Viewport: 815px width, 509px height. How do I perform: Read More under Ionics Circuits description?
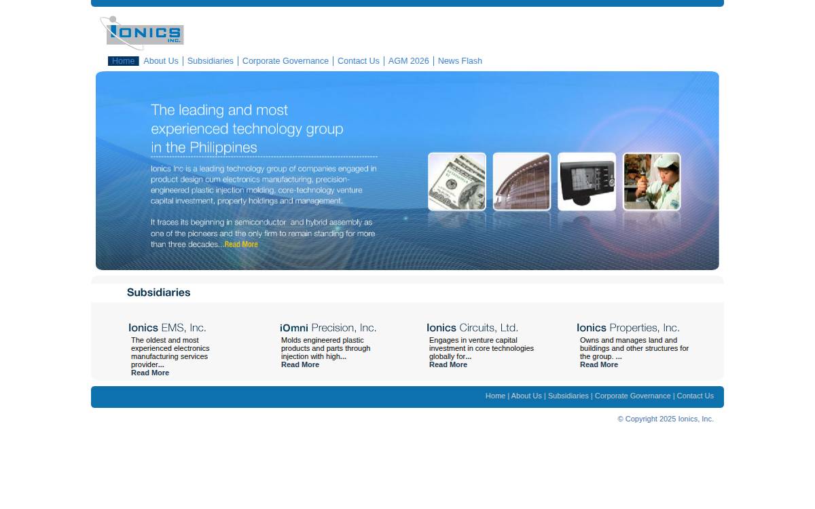(x=448, y=364)
